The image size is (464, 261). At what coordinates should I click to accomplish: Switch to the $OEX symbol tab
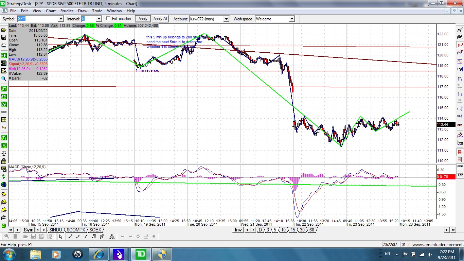click(x=95, y=230)
